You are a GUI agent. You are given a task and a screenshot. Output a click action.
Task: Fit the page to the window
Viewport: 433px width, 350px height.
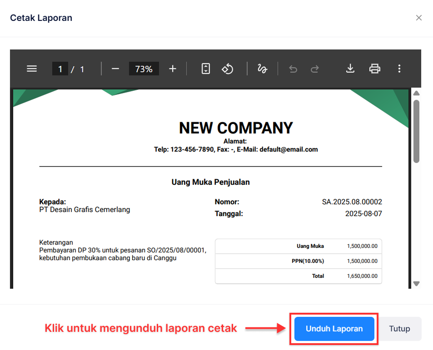coord(205,69)
